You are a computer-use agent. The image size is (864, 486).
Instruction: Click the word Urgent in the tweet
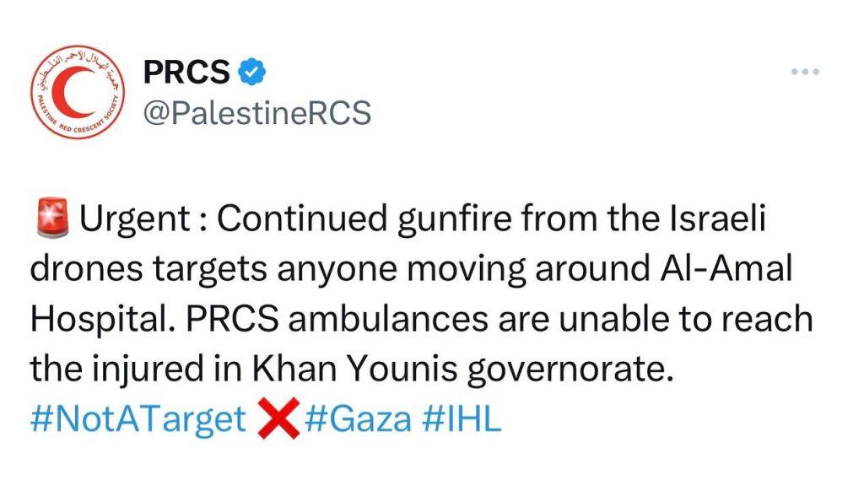pos(135,219)
